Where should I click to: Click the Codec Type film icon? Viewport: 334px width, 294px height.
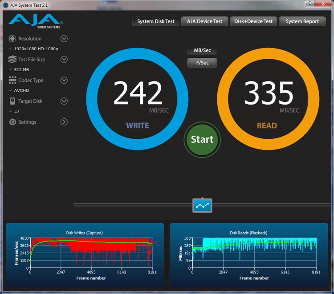pos(12,80)
